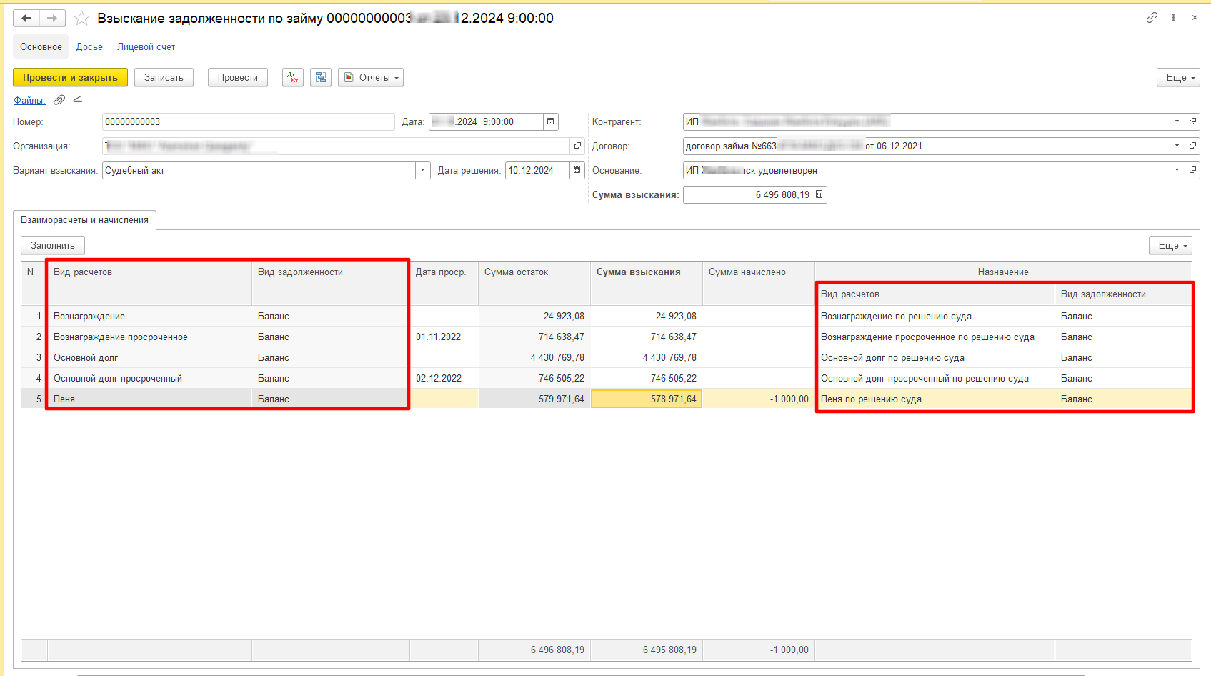Go forward with the right arrow button
This screenshot has height=676, width=1211.
click(52, 18)
